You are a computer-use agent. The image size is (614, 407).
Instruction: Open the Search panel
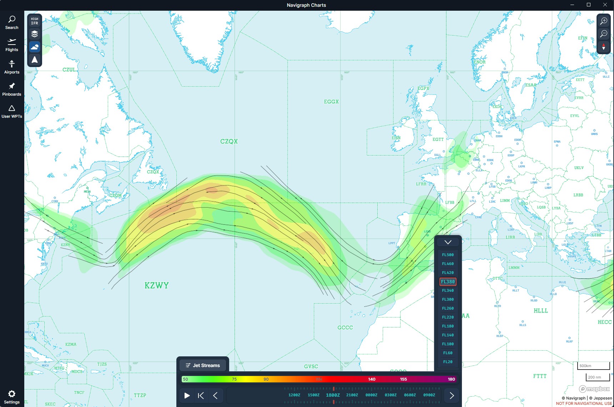pyautogui.click(x=12, y=22)
